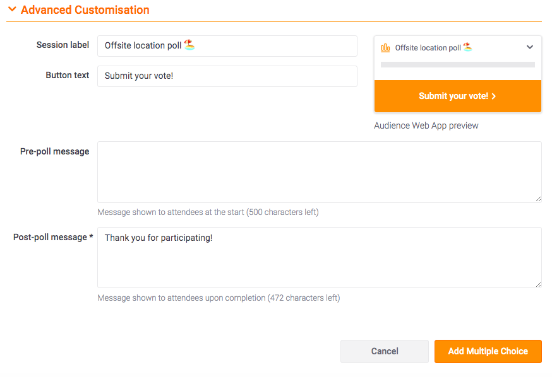The height and width of the screenshot is (377, 552).
Task: Focus the Button text input field
Action: point(227,76)
